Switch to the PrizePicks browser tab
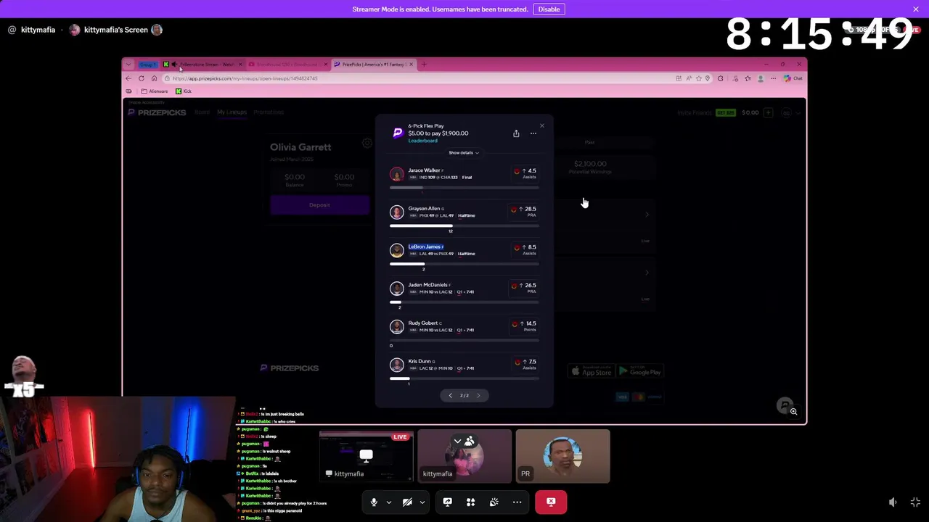Image resolution: width=929 pixels, height=522 pixels. pyautogui.click(x=373, y=65)
